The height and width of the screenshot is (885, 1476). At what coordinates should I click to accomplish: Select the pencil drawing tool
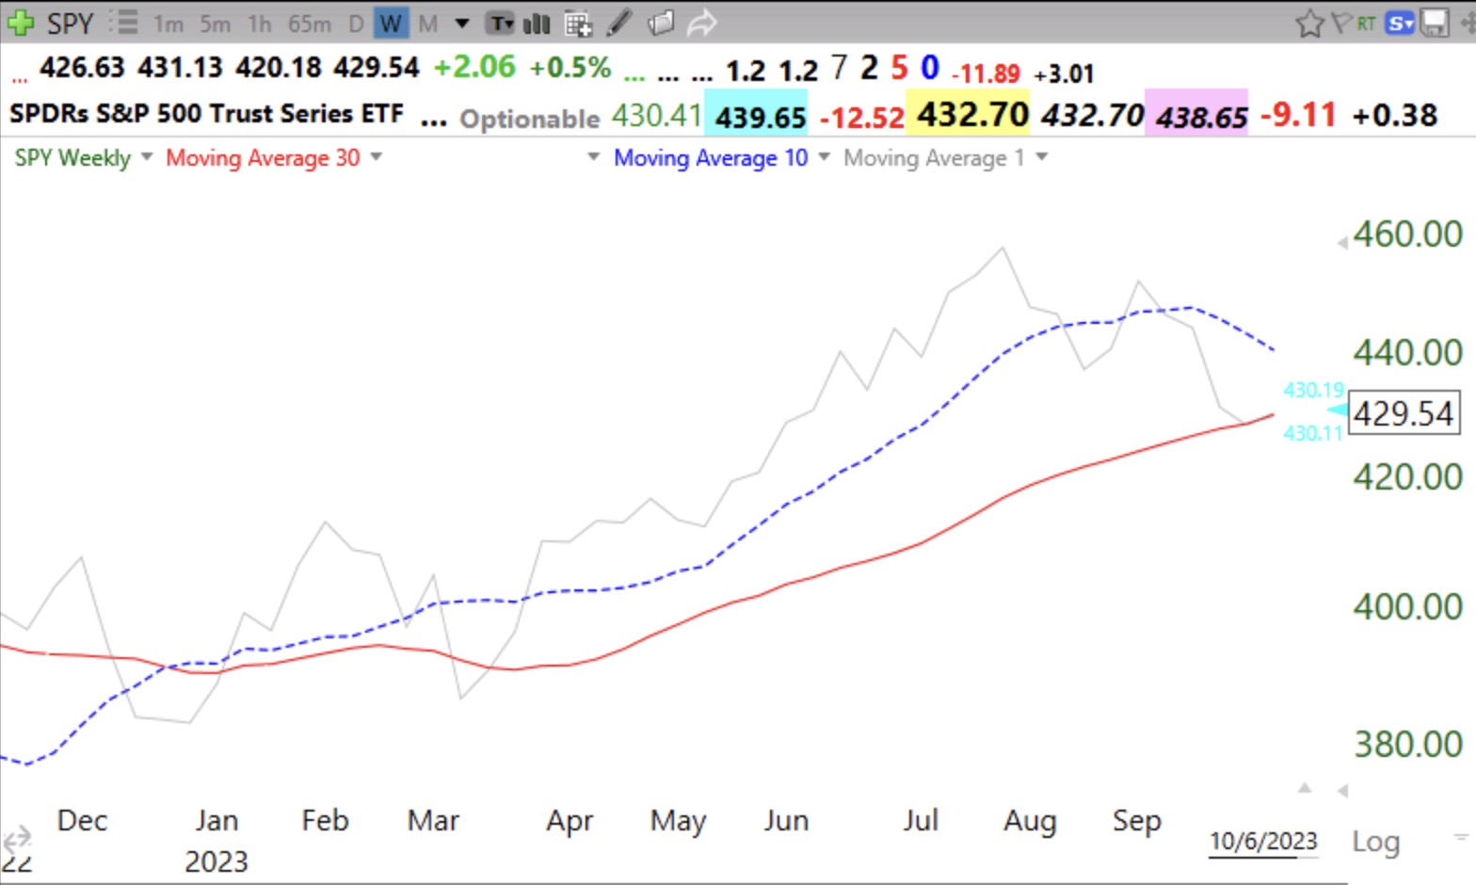point(618,23)
